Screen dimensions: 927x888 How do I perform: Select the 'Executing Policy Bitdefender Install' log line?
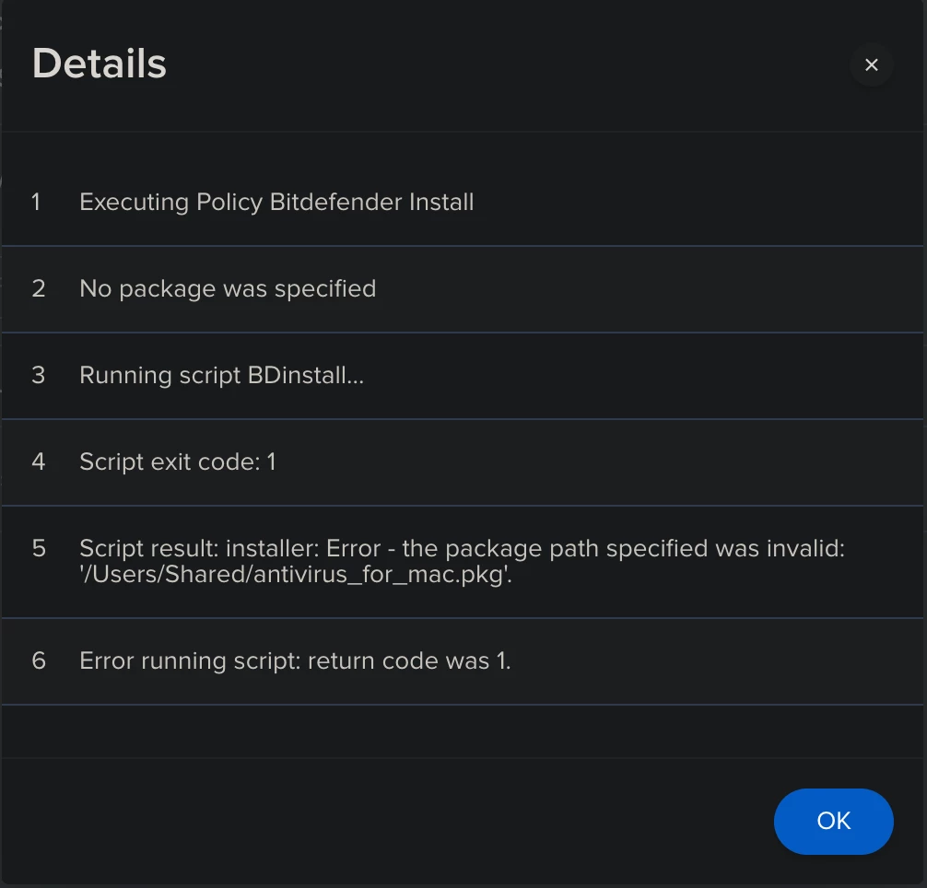point(462,202)
